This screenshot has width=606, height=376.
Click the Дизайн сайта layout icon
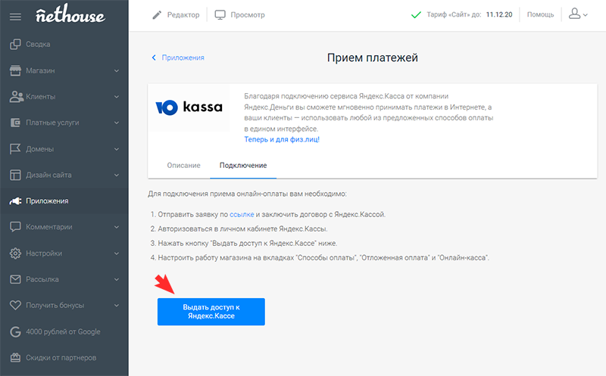(15, 175)
